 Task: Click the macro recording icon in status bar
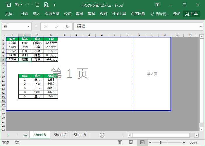[17, 142]
